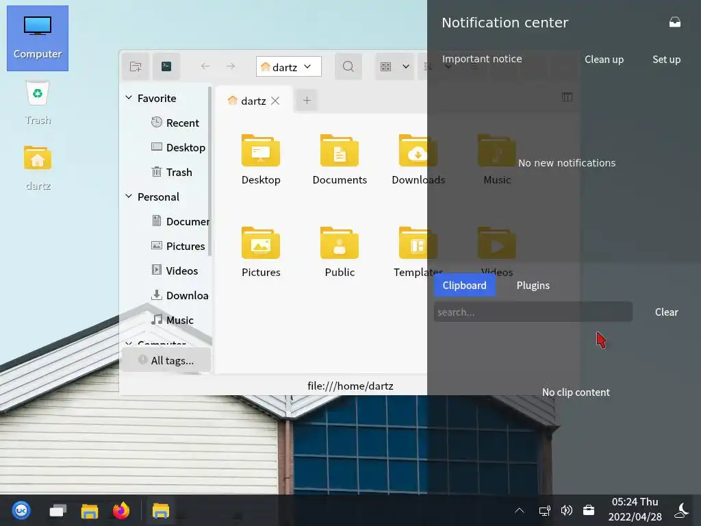Select the Pictures folder
Screen dimensions: 701x526
261,252
